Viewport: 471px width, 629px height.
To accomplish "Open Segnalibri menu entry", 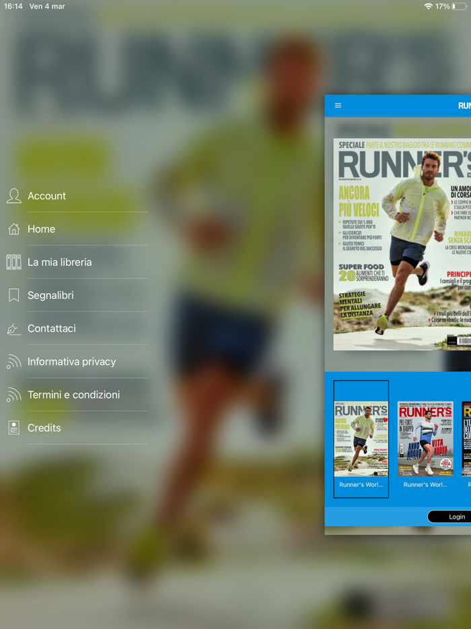I will (x=77, y=295).
